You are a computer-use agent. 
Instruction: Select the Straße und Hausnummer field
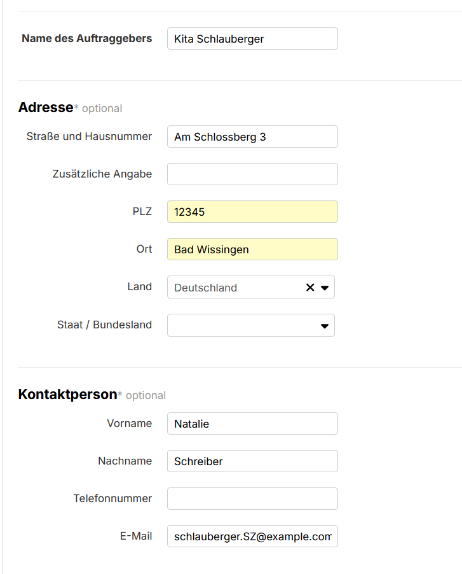[x=252, y=136]
